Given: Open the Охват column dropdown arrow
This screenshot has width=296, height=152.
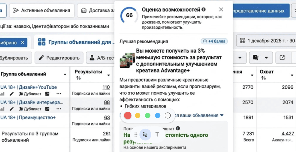Looking at the screenshot, I should (x=293, y=75).
